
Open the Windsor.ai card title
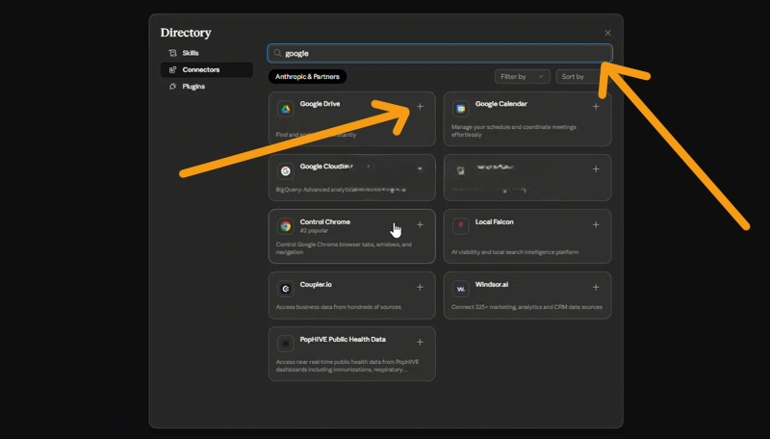492,284
